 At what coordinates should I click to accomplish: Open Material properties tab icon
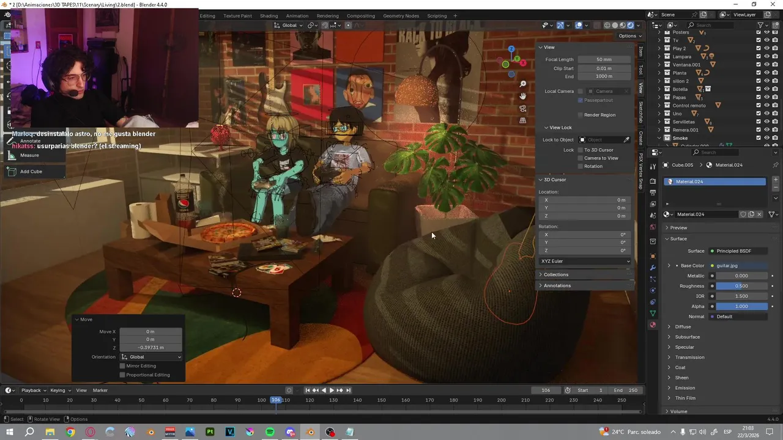point(653,324)
